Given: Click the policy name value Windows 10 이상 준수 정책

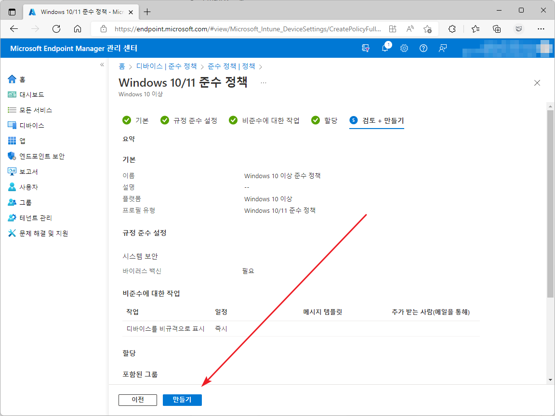Looking at the screenshot, I should (x=282, y=176).
